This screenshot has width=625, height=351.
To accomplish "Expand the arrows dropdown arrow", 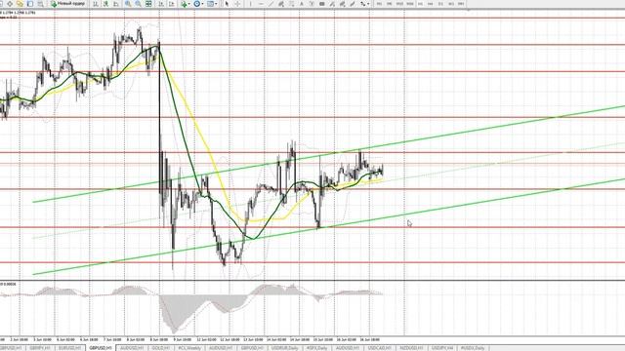I will (368, 4).
